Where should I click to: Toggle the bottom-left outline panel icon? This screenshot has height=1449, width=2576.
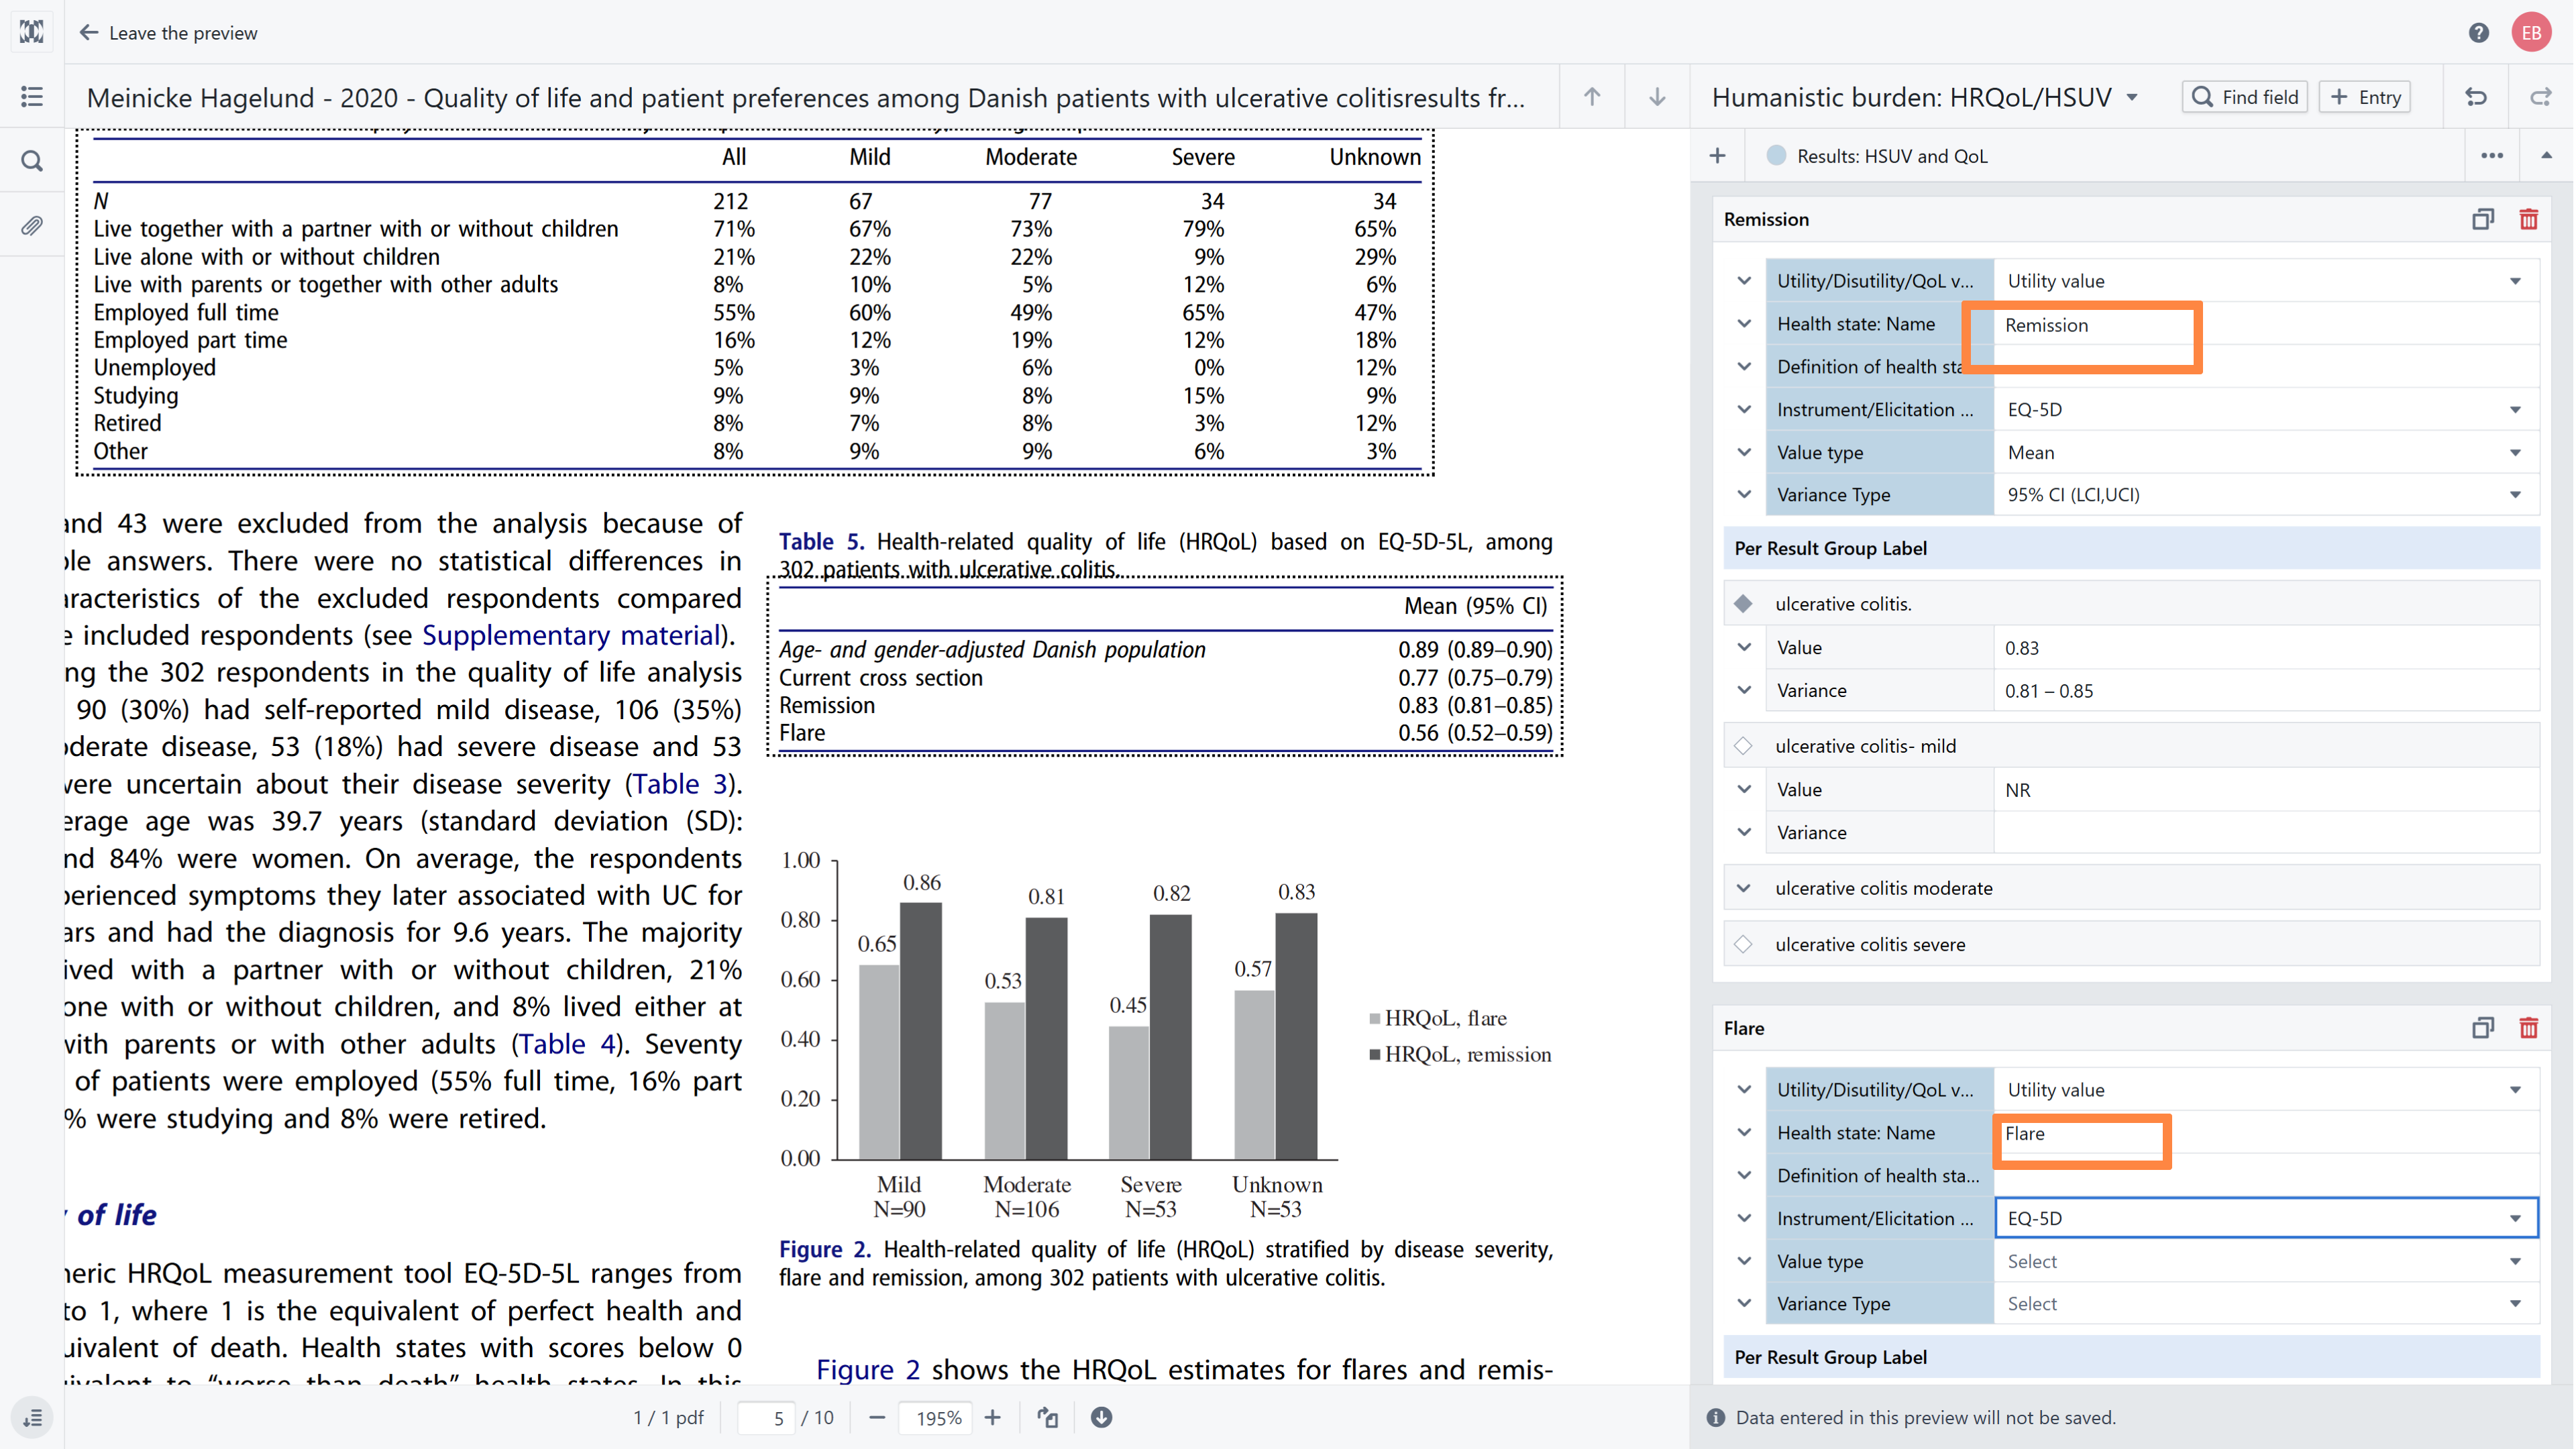click(32, 1417)
